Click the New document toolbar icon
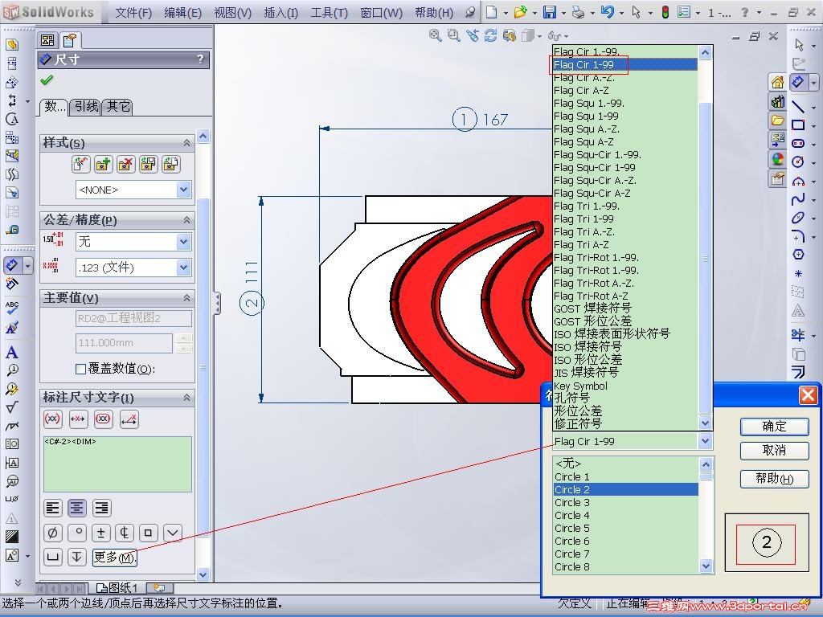 point(492,12)
